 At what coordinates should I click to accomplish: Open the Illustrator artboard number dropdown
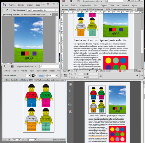35,140
